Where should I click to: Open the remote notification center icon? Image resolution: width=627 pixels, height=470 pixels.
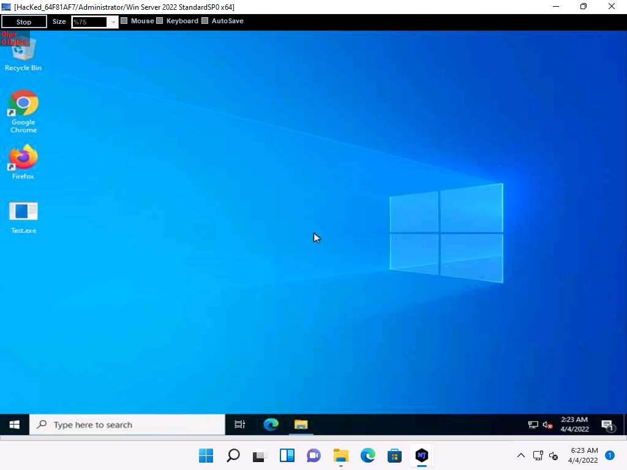(607, 425)
